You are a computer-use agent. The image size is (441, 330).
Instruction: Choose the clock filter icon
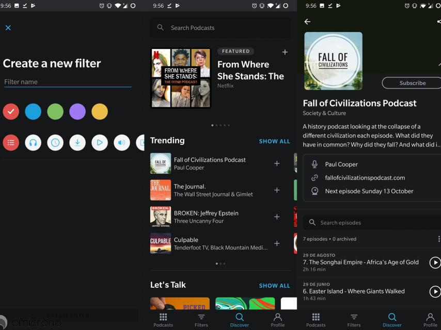point(55,142)
